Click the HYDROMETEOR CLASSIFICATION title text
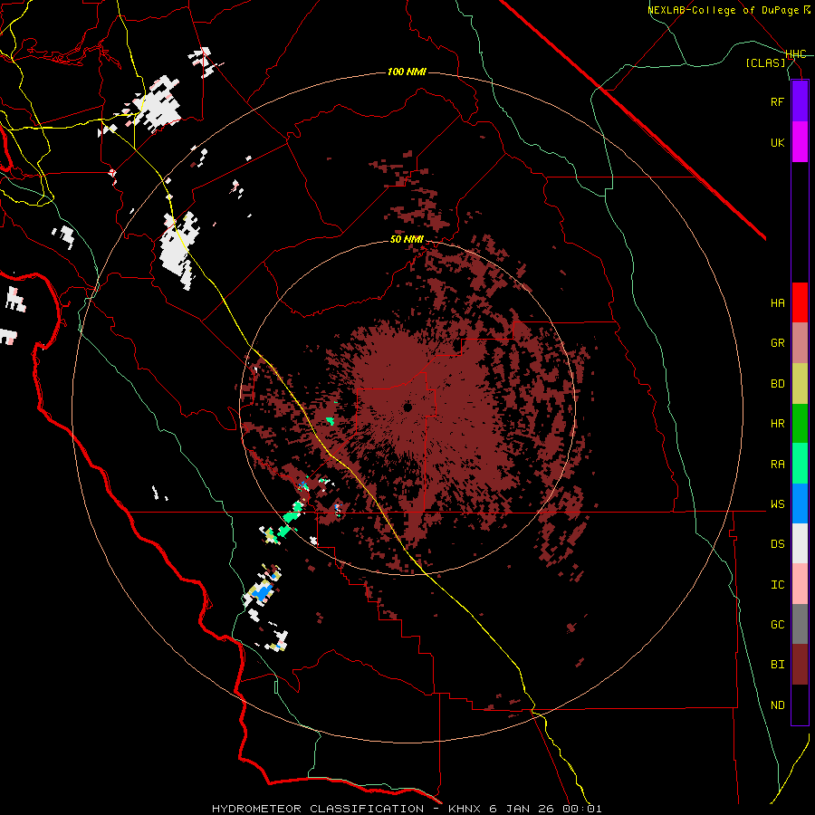The width and height of the screenshot is (815, 815). [318, 809]
